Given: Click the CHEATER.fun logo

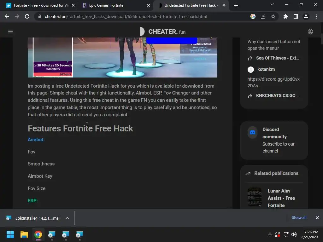Looking at the screenshot, I should coord(162,32).
